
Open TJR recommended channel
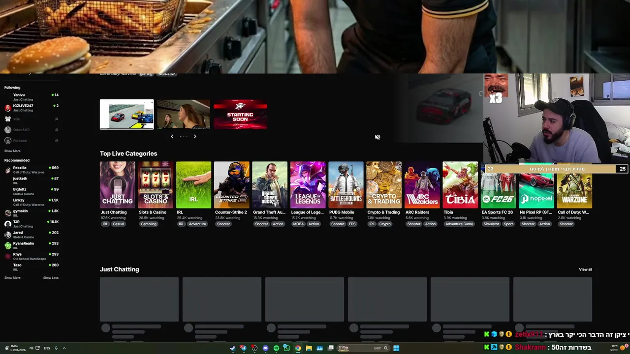click(x=31, y=224)
